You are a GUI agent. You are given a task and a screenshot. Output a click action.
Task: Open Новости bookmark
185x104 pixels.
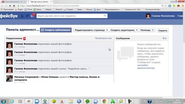(58, 10)
